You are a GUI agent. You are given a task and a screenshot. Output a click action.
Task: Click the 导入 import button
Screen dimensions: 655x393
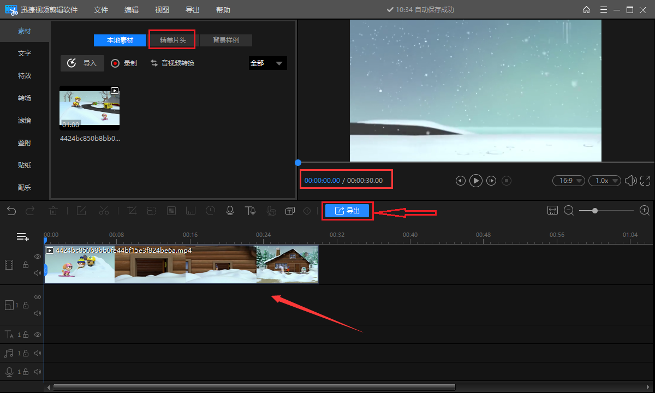click(x=82, y=63)
